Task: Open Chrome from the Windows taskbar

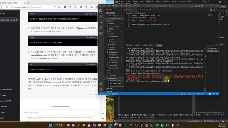Action: pos(105,125)
